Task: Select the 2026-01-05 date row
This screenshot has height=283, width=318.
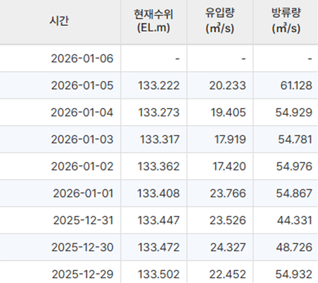Action: click(82, 86)
